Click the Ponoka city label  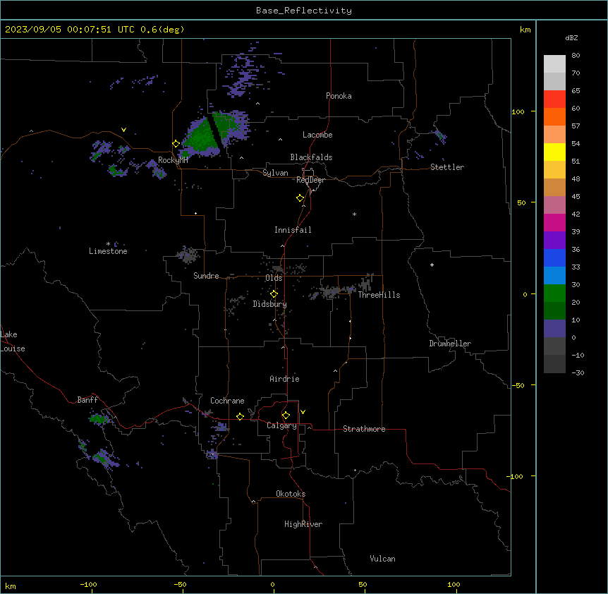click(x=339, y=96)
